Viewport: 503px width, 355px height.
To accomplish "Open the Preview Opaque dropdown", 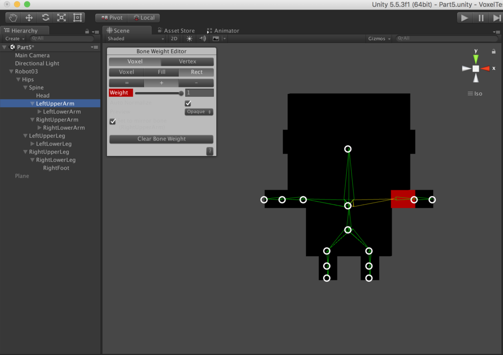I will [199, 112].
